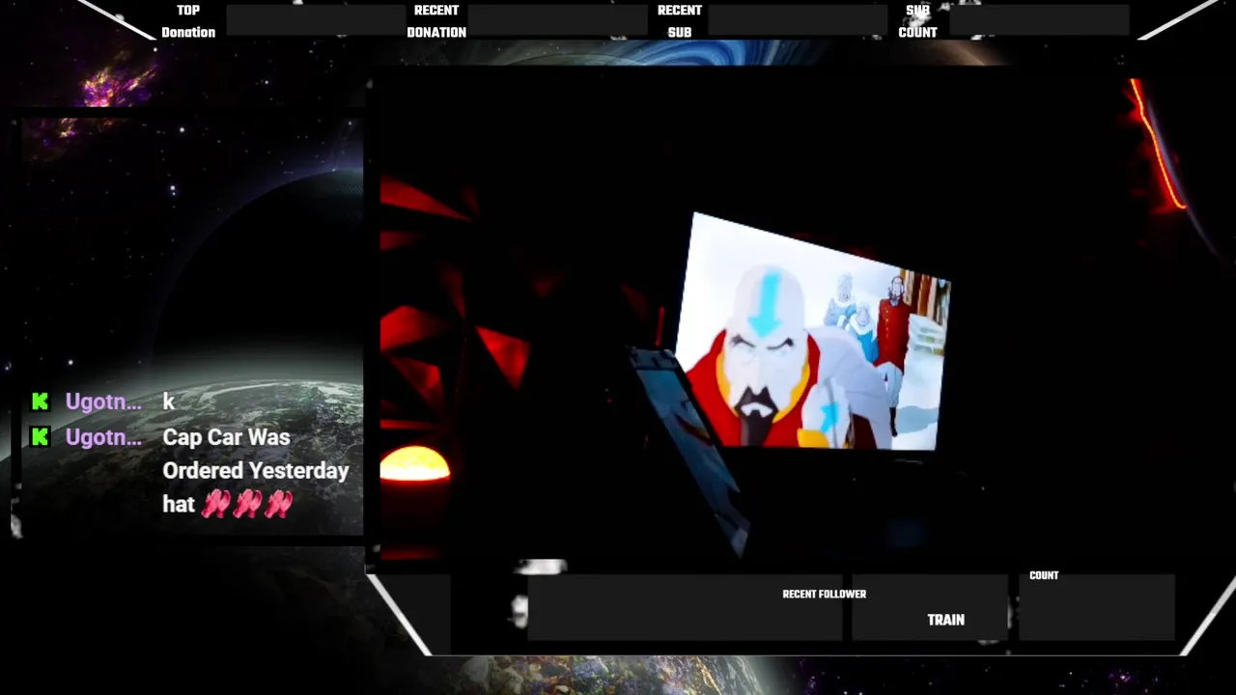Image resolution: width=1236 pixels, height=695 pixels.
Task: Click the first pink emote after 'hat'
Action: pos(216,504)
